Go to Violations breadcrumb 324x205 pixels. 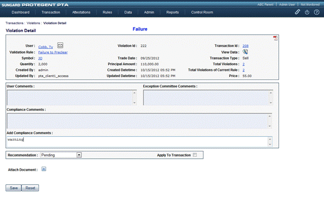click(33, 23)
